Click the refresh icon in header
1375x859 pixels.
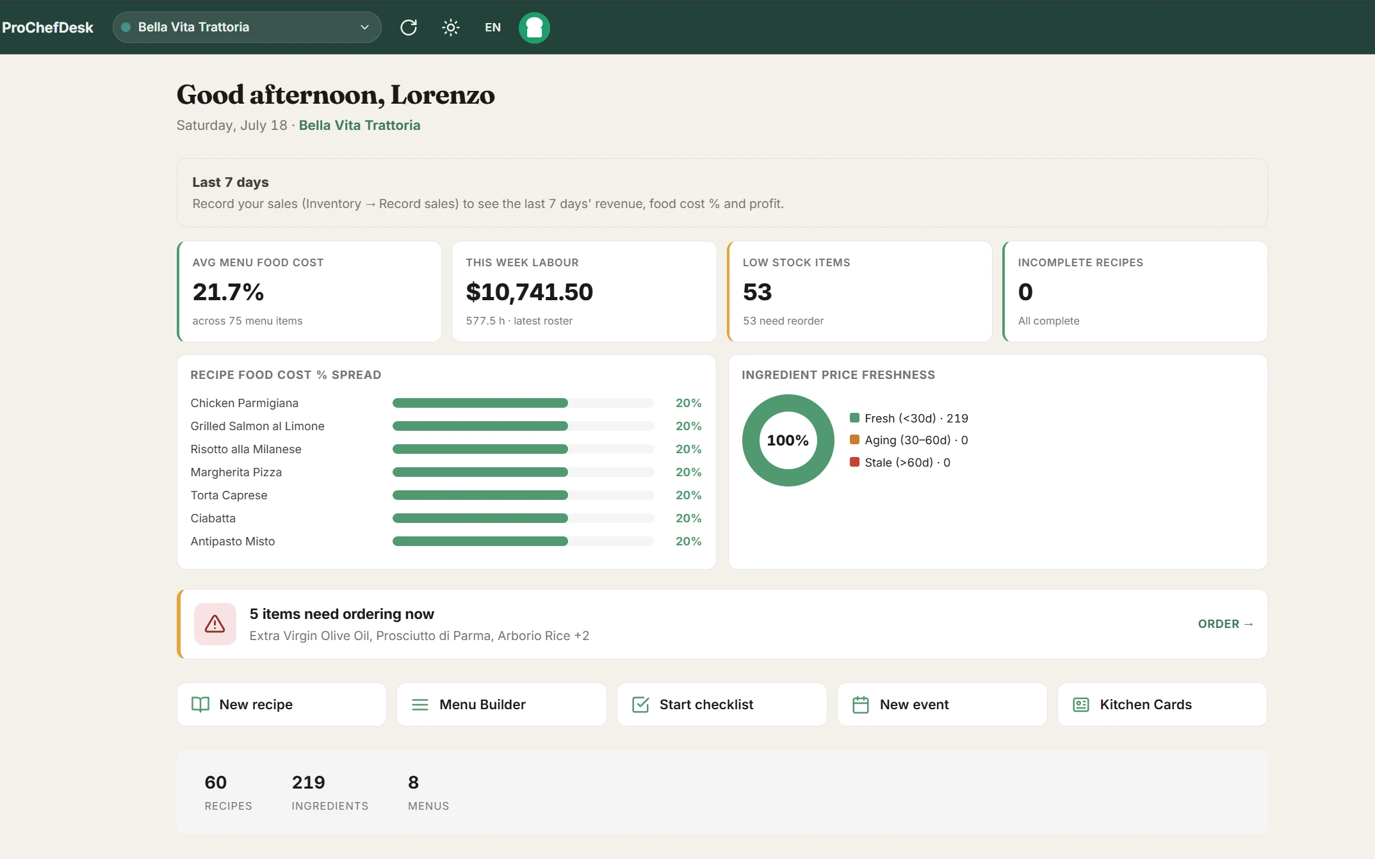click(409, 28)
